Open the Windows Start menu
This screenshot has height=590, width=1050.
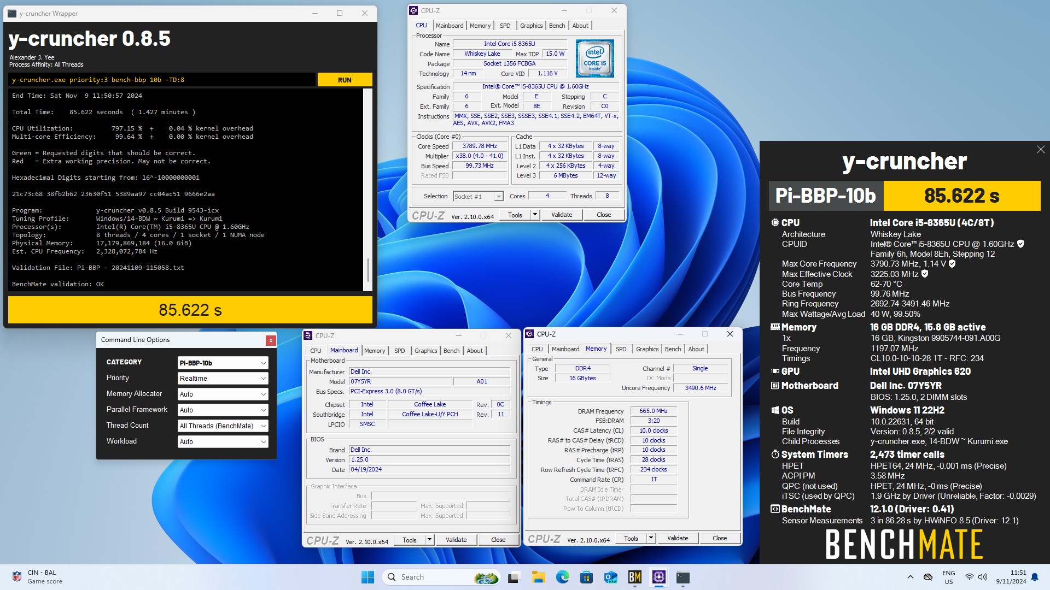(367, 577)
